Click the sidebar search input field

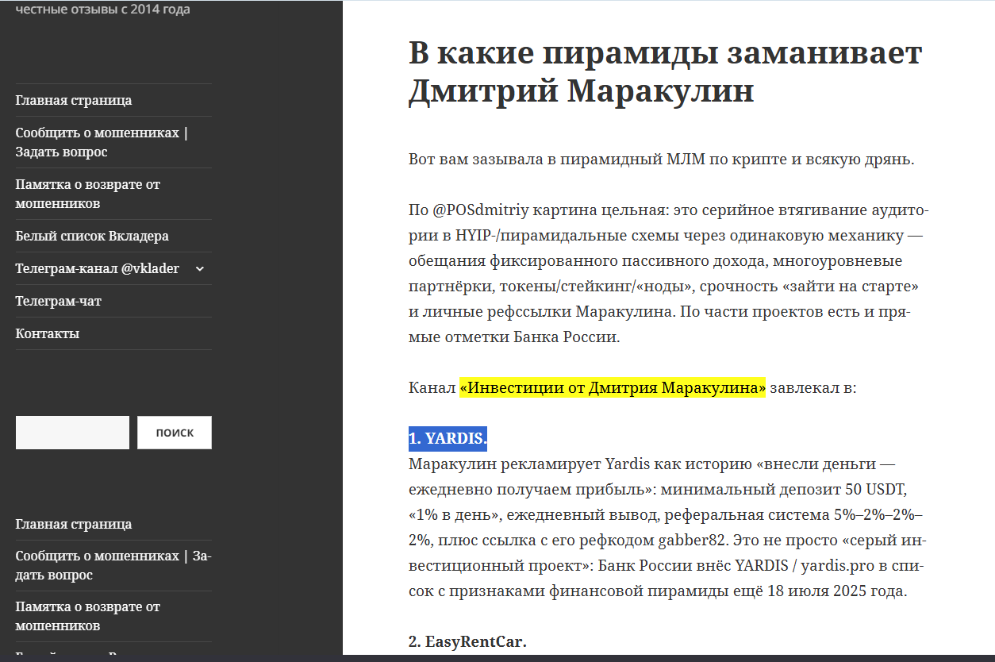[72, 433]
